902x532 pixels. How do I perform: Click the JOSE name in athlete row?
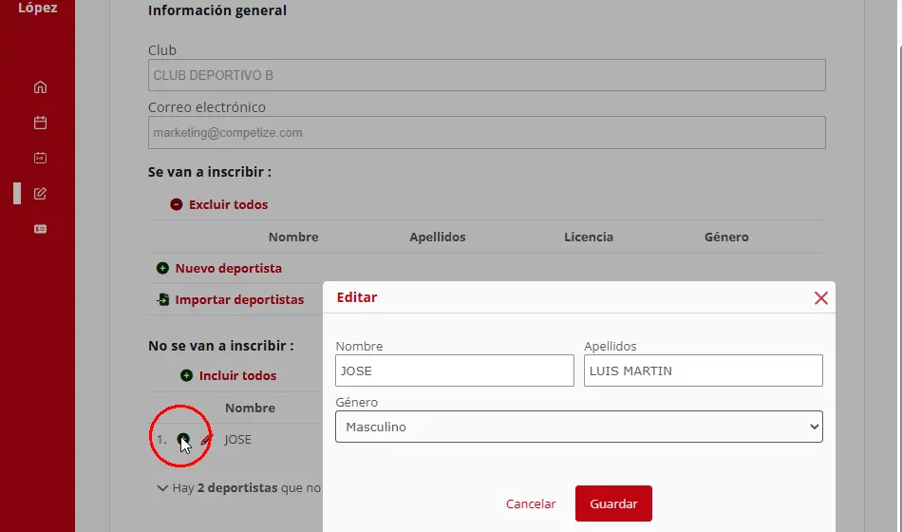pyautogui.click(x=237, y=439)
